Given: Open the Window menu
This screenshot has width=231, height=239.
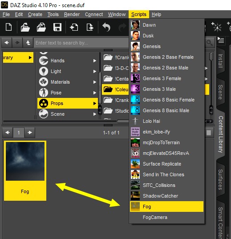Looking at the screenshot, I should click(117, 14).
